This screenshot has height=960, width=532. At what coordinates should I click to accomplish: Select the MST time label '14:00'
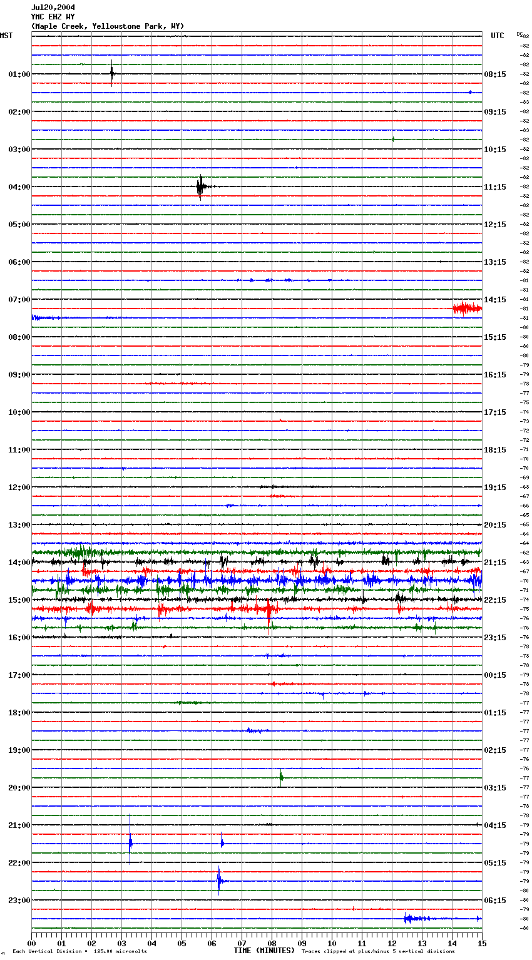point(19,563)
